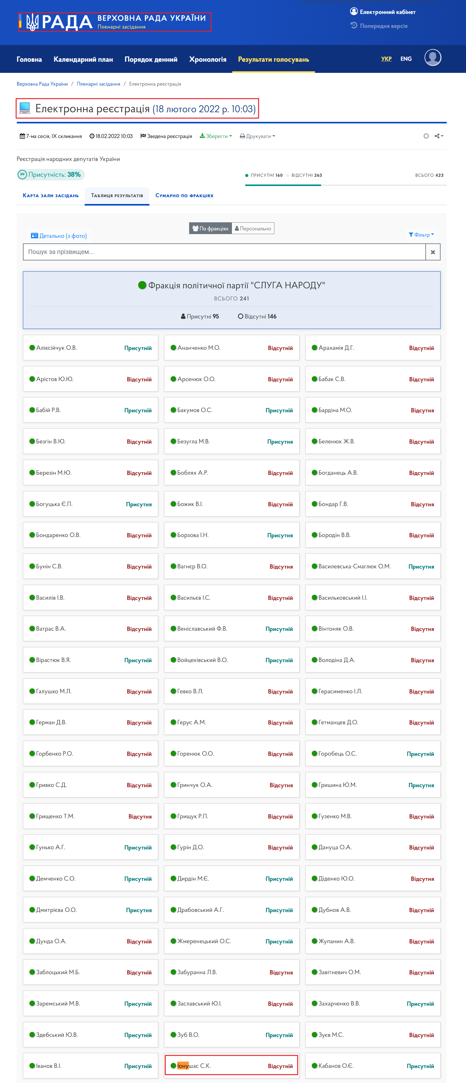The image size is (466, 1083).
Task: Open the Фільтр dropdown
Action: (421, 235)
